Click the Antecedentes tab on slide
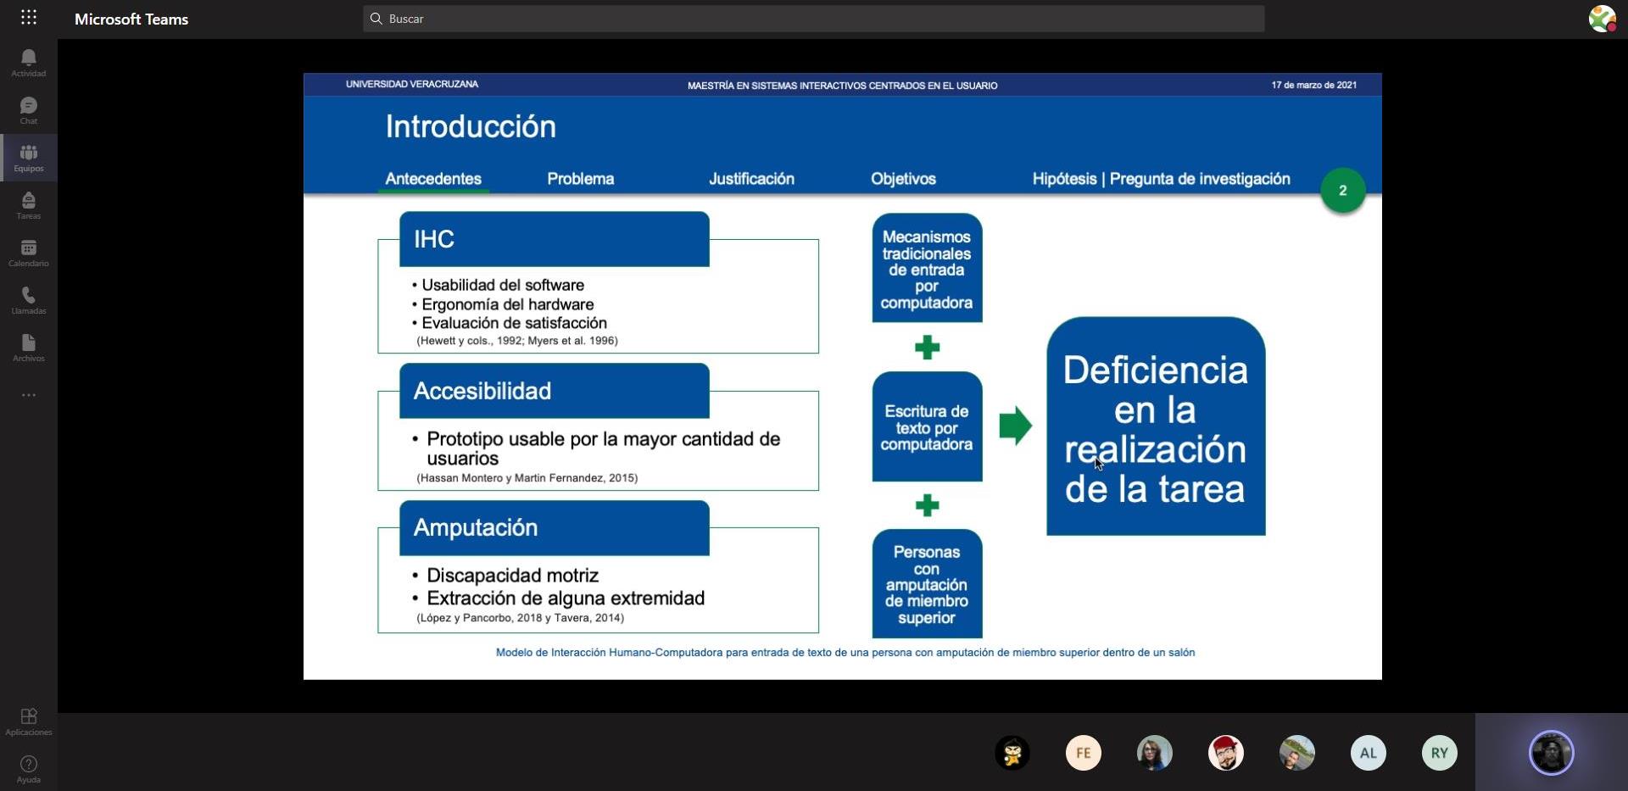Viewport: 1628px width, 791px height. tap(432, 179)
